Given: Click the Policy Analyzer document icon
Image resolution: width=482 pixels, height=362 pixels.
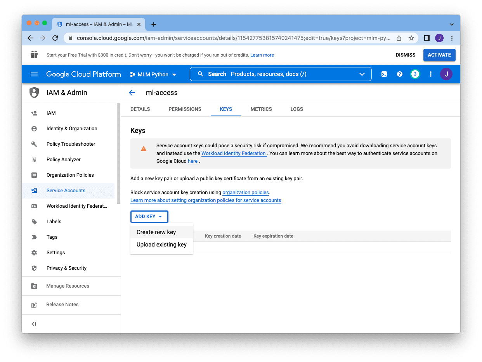Looking at the screenshot, I should (x=34, y=160).
